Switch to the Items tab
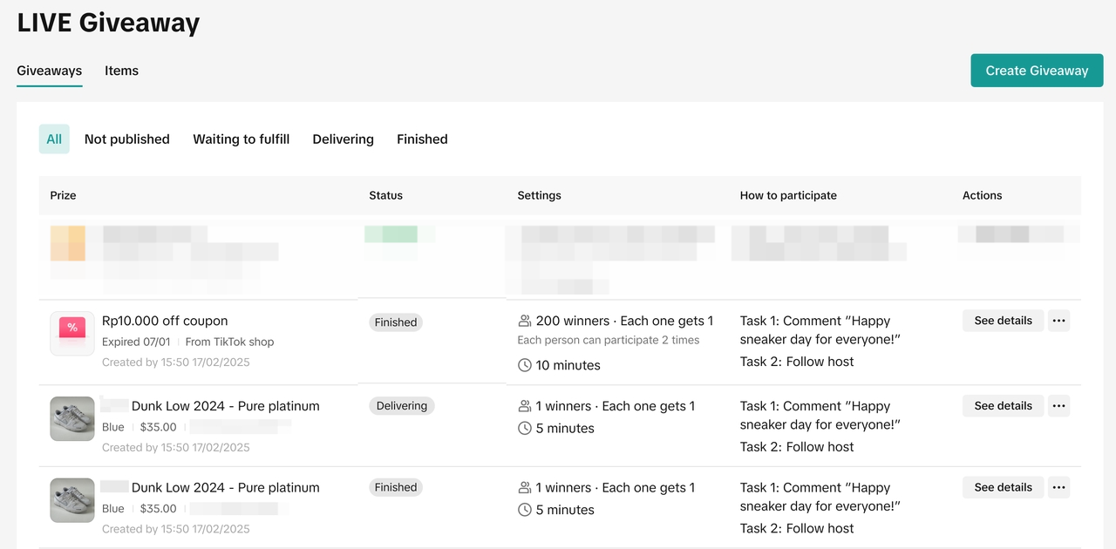 pyautogui.click(x=121, y=71)
